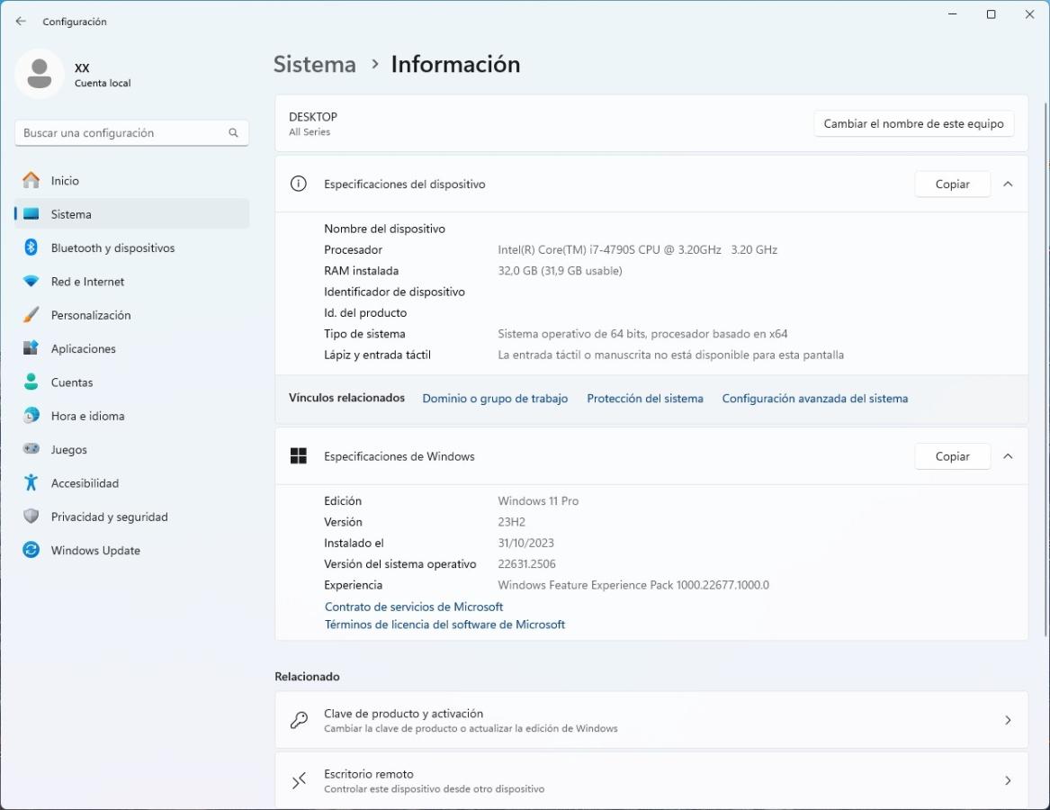Go to Cuentas in the sidebar
The width and height of the screenshot is (1050, 810).
pos(72,382)
